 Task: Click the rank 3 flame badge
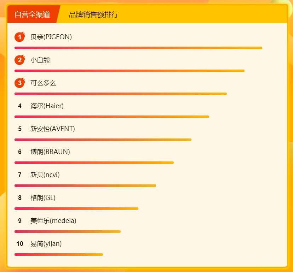coord(20,83)
